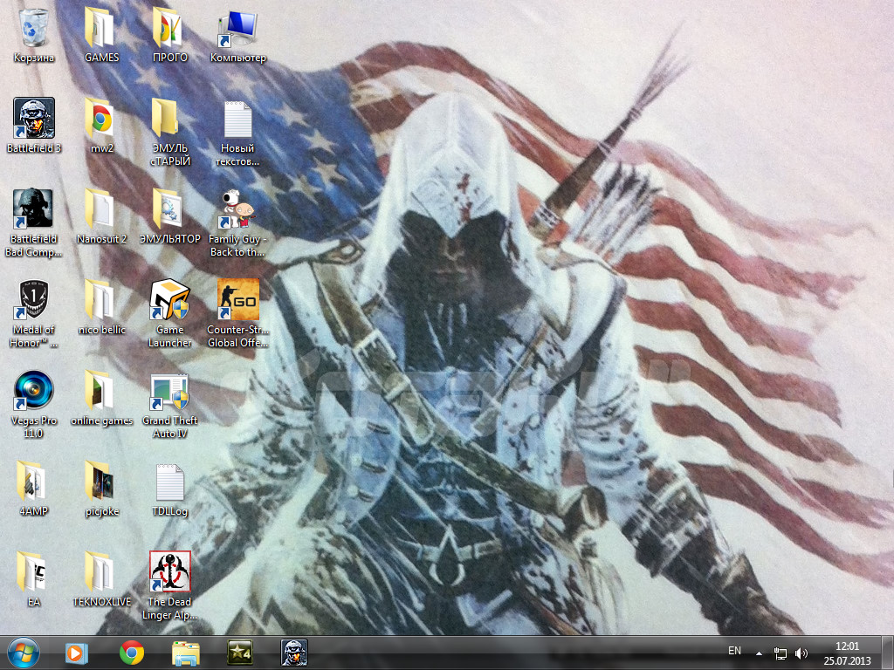The width and height of the screenshot is (894, 670).
Task: Open the clock showing 12:01
Action: click(x=847, y=653)
